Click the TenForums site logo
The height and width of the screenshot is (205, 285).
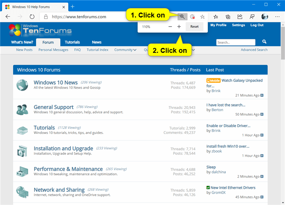[x=40, y=30]
